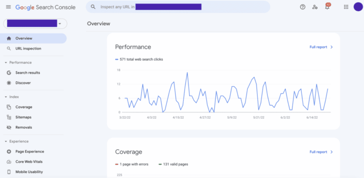Viewport: 364px width, 178px height.
Task: Click the Inspect any URL search field
Action: [178, 7]
